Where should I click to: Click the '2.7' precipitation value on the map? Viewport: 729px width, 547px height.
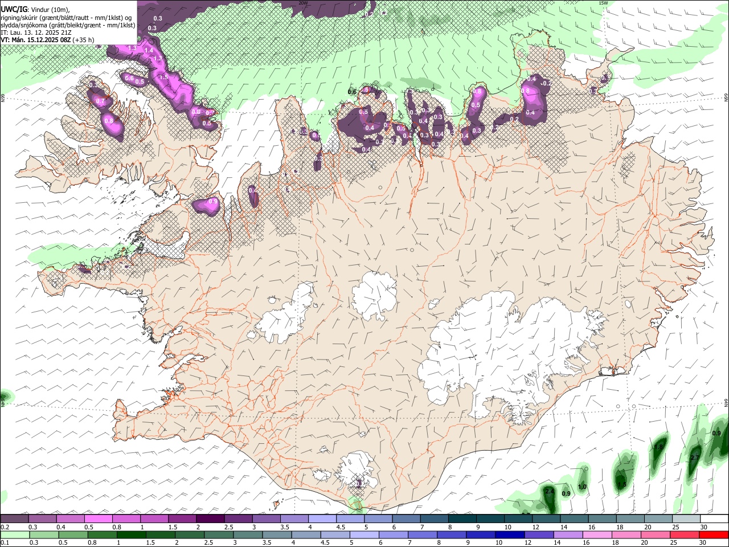click(x=695, y=458)
